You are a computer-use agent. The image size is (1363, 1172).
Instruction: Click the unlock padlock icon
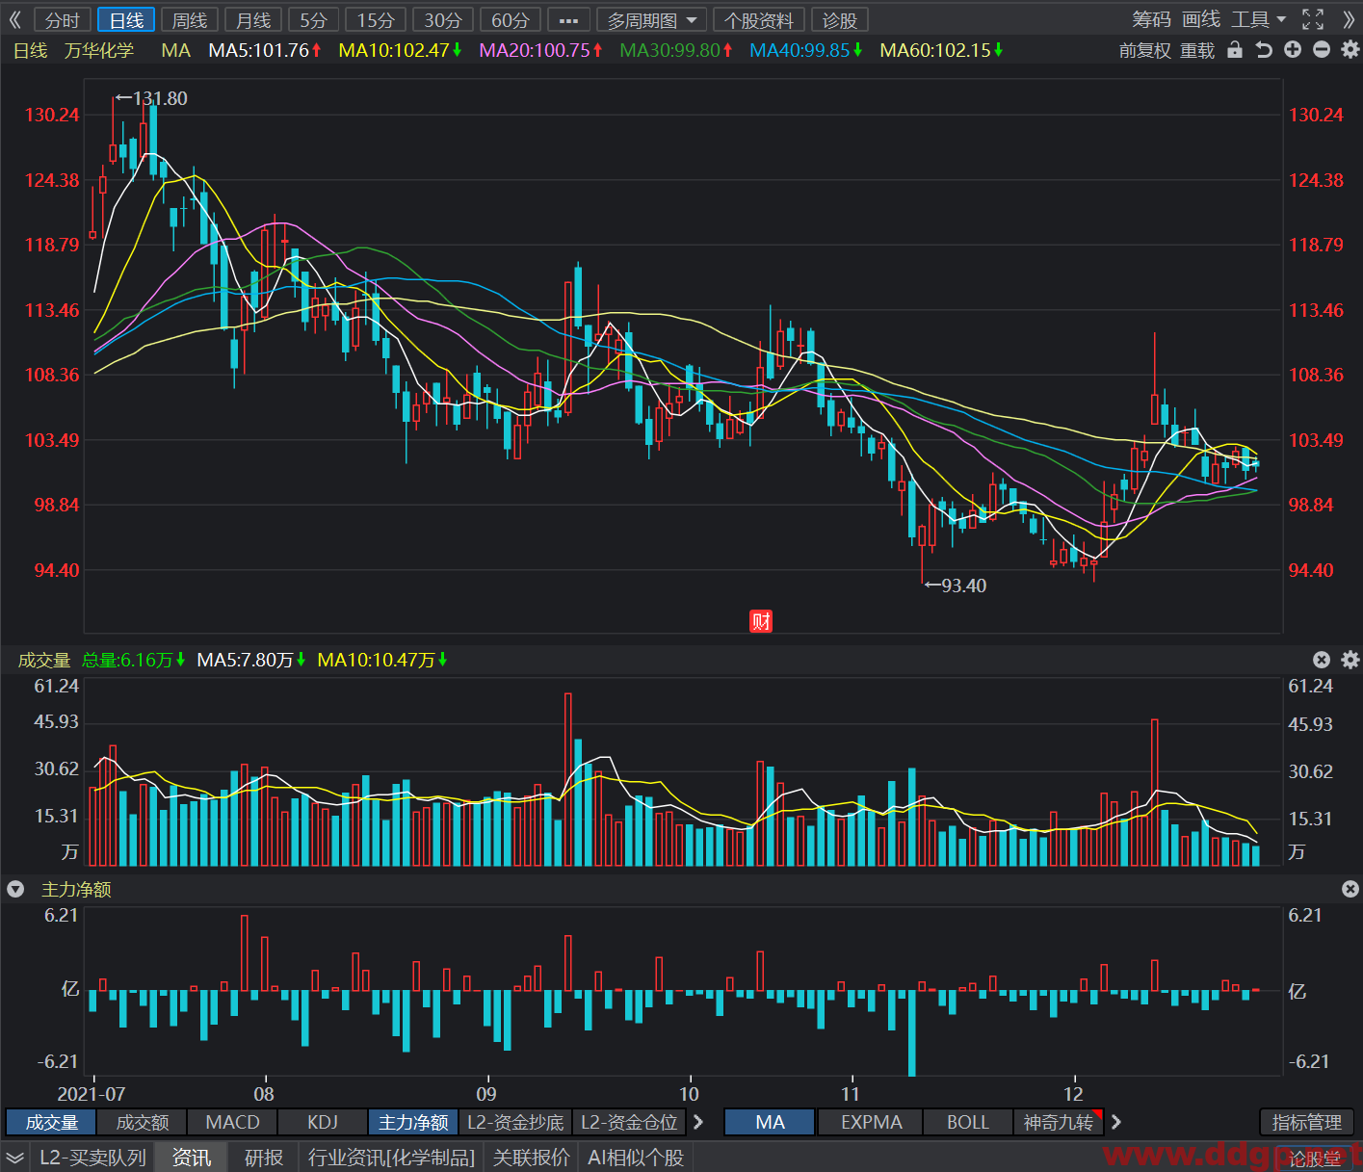point(1235,50)
